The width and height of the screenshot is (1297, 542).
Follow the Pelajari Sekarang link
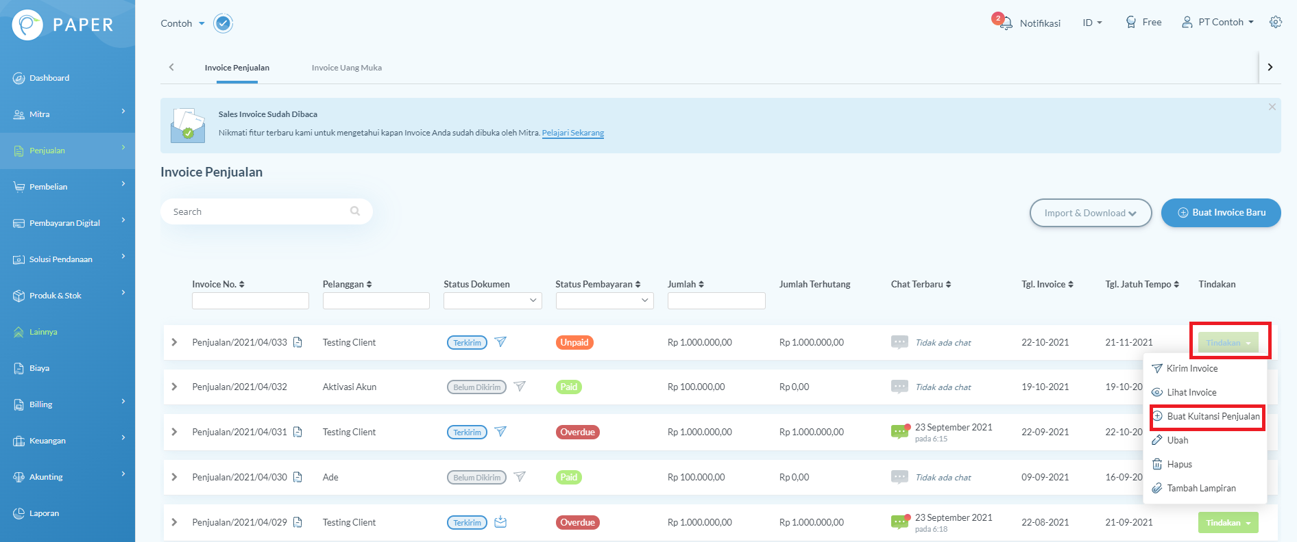pos(572,133)
